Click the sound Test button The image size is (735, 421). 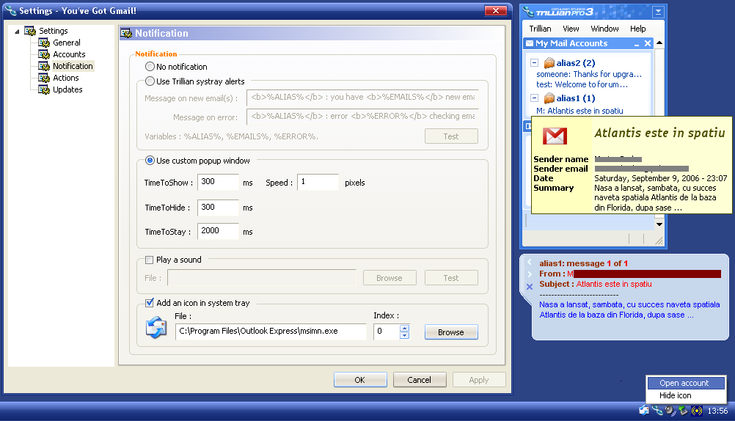(451, 278)
